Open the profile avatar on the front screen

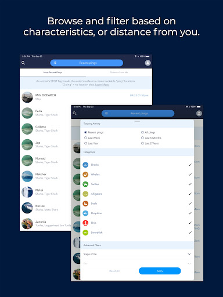pos(199,113)
